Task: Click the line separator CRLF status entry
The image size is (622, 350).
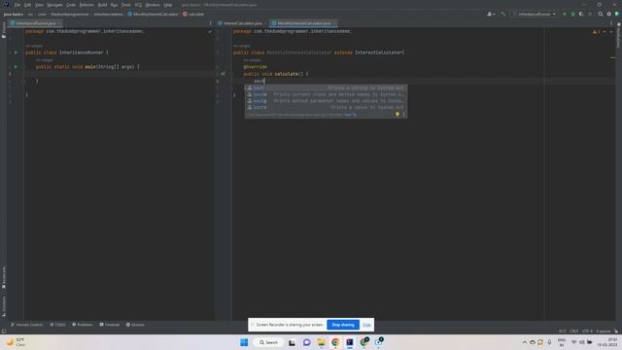Action: click(574, 331)
